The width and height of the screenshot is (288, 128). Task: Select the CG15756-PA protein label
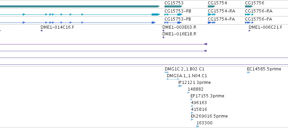(259, 19)
